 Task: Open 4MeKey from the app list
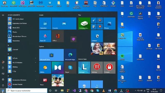click(x=22, y=67)
